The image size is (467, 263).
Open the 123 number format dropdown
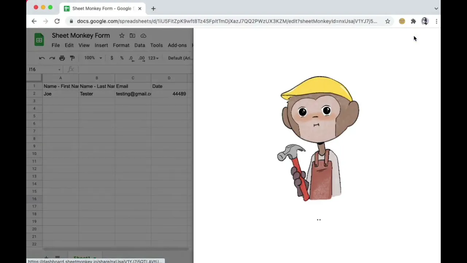point(153,58)
